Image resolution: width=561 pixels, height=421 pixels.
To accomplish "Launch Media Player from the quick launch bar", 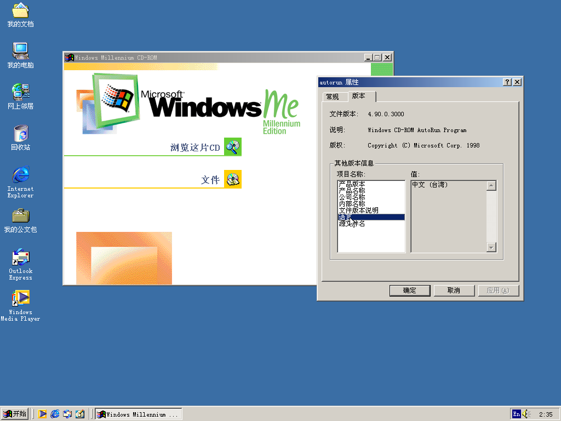I will pos(42,414).
